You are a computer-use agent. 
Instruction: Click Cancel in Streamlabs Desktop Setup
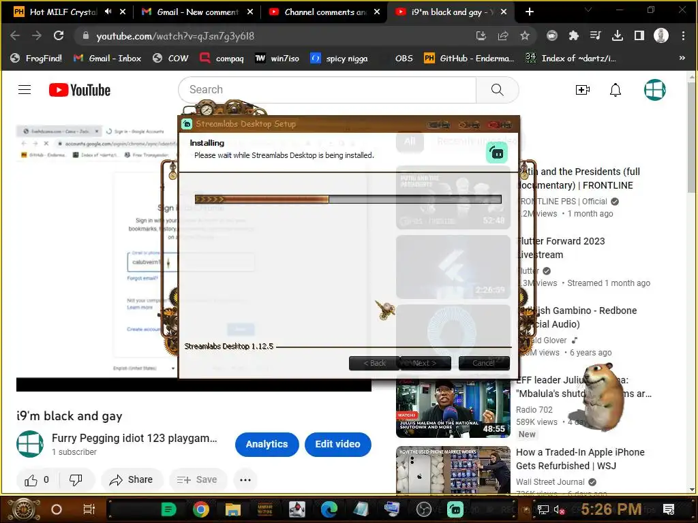click(484, 364)
